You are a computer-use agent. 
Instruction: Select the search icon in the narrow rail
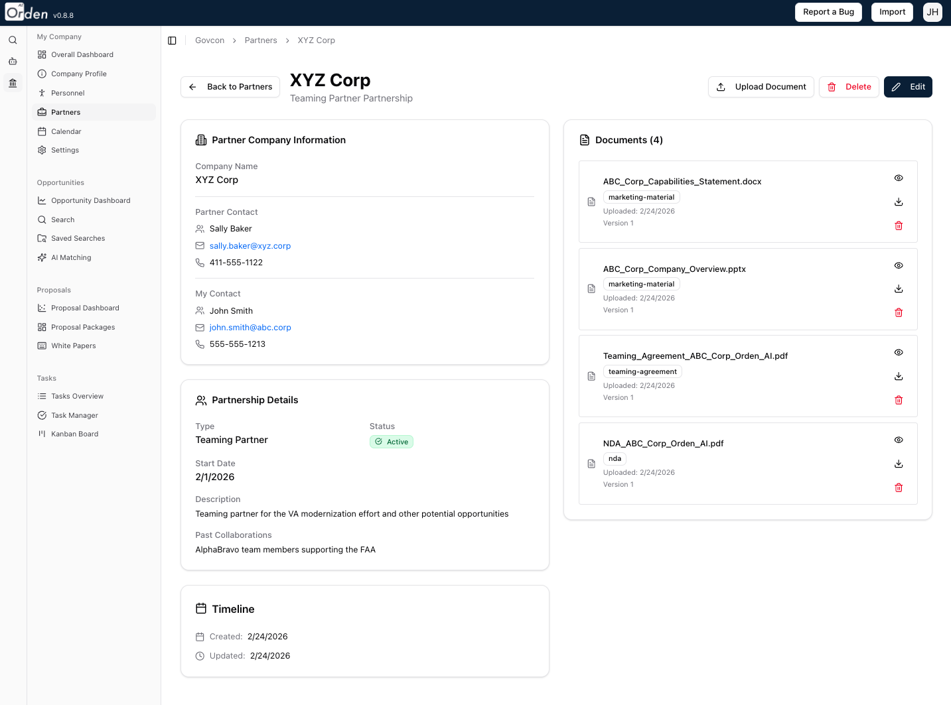(x=13, y=40)
